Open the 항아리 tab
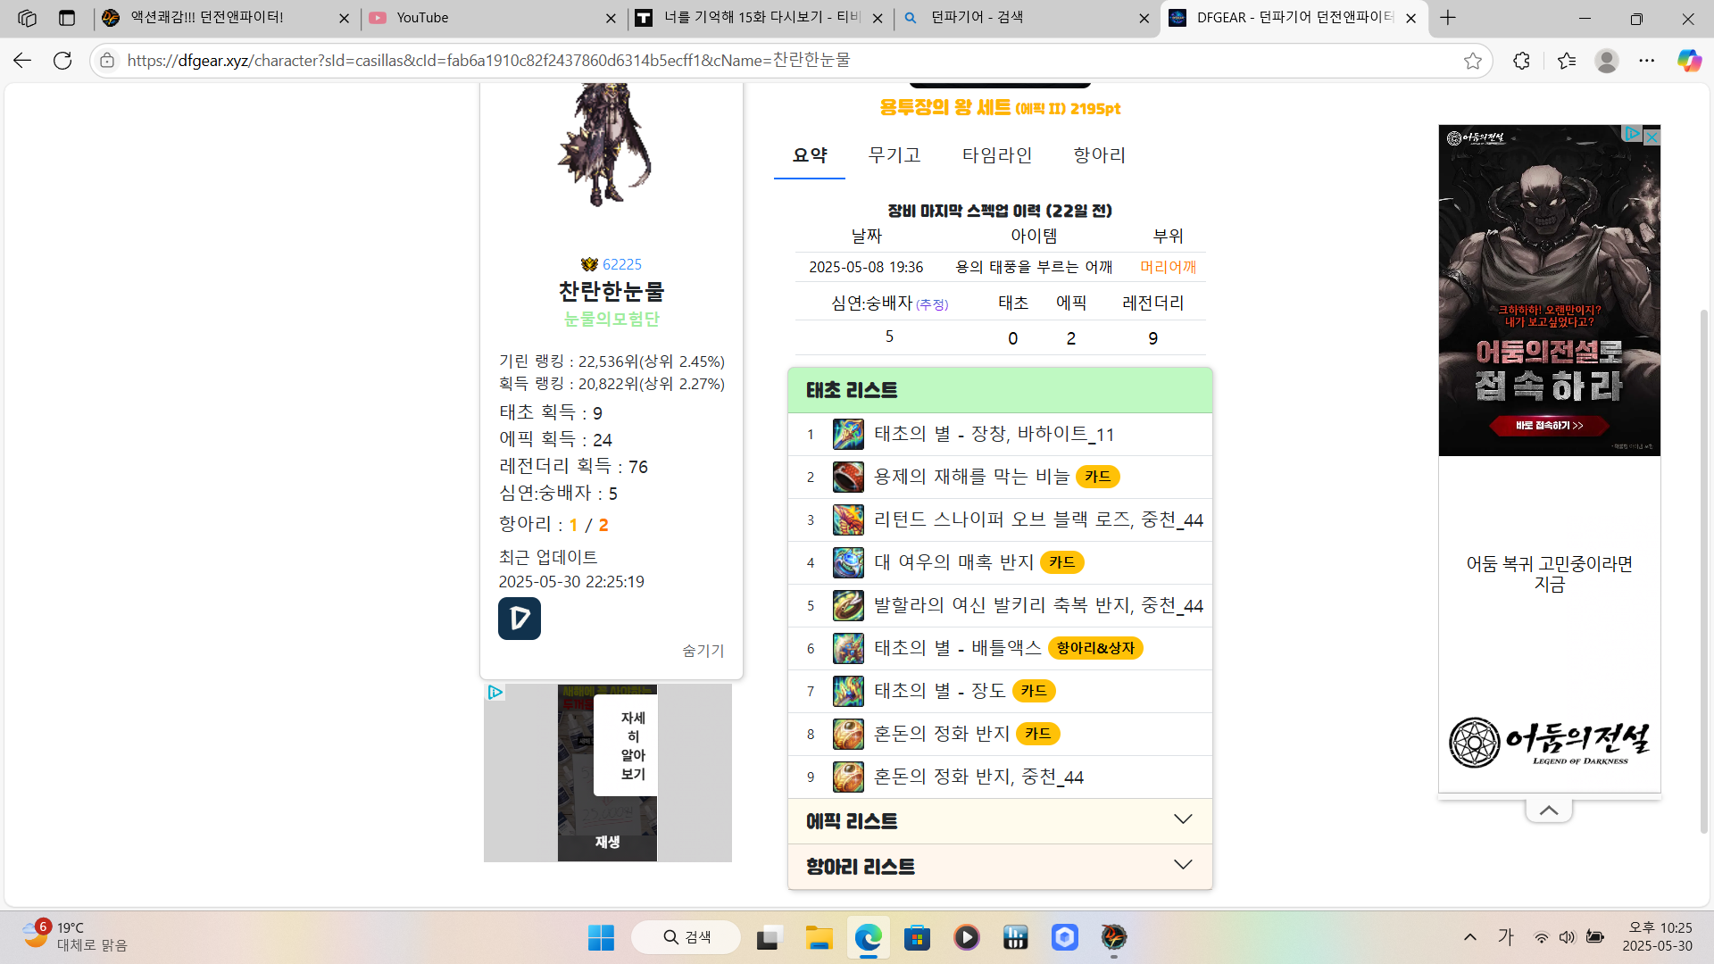This screenshot has height=964, width=1714. pos(1099,155)
